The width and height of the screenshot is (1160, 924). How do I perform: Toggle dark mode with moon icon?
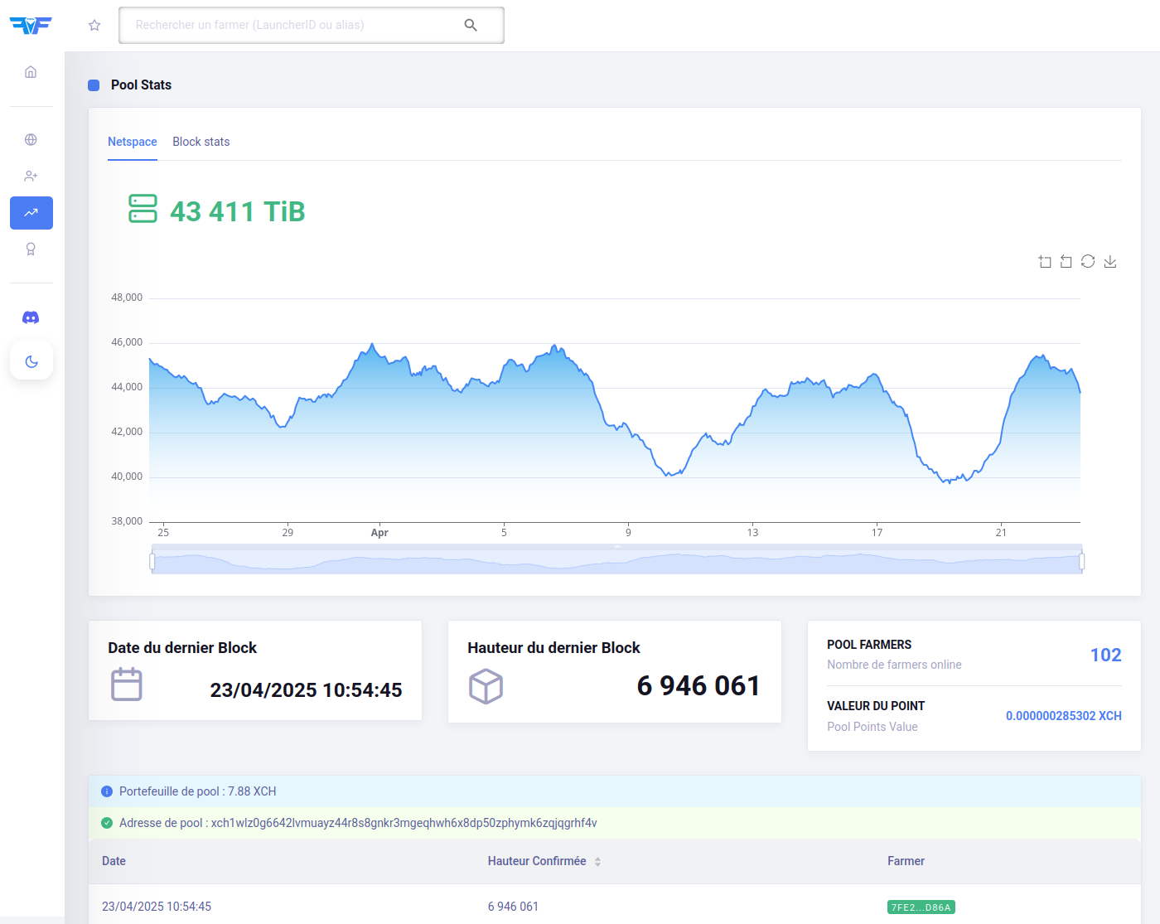click(31, 361)
